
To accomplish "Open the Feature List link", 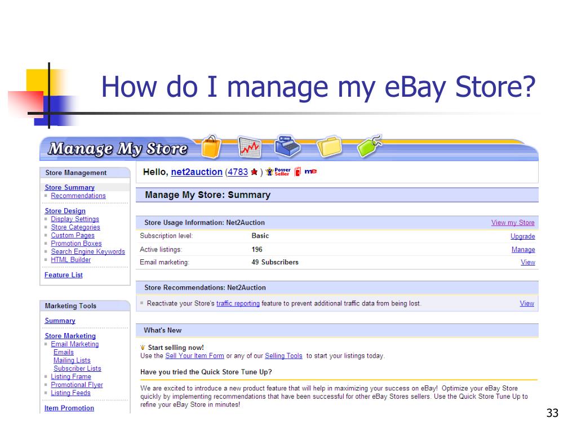I will pos(63,274).
